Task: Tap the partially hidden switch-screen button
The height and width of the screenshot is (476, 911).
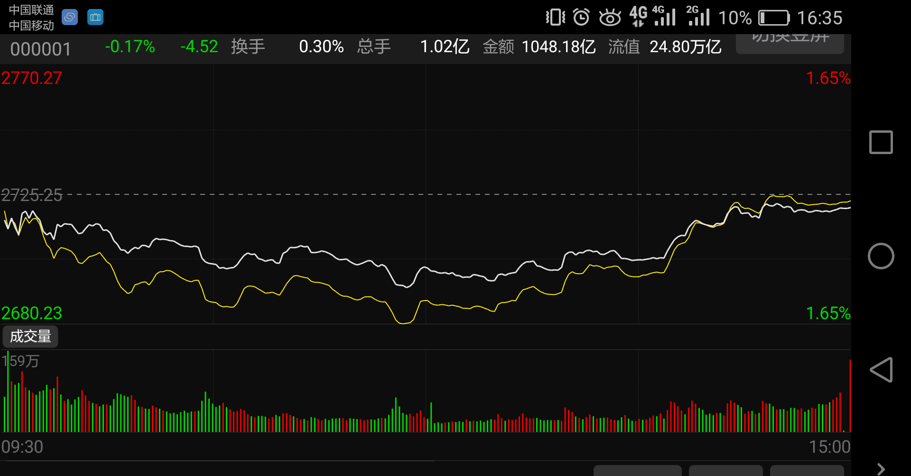Action: [790, 43]
